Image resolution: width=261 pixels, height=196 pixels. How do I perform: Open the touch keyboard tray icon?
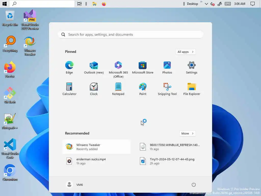(228, 4)
